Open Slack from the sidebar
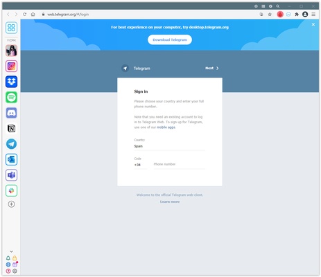Image resolution: width=321 pixels, height=277 pixels. pyautogui.click(x=11, y=190)
